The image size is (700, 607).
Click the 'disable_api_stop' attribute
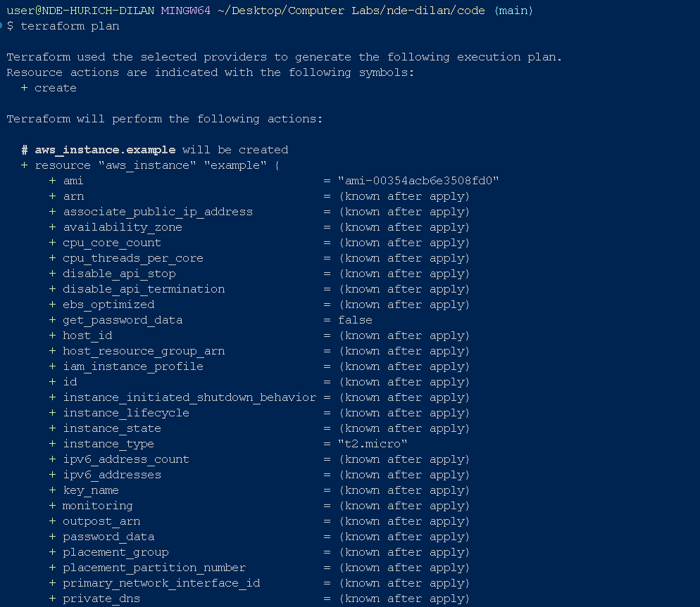(x=119, y=274)
